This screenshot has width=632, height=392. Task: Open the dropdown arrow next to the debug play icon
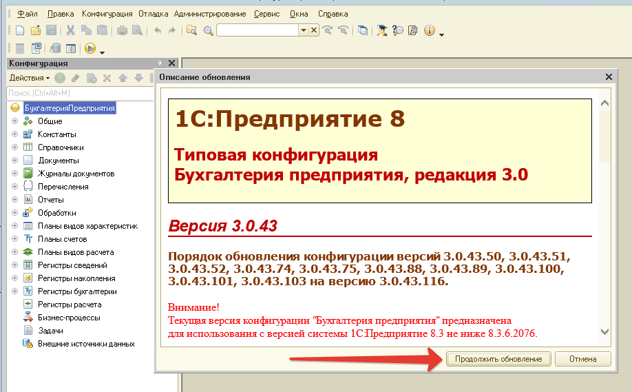click(102, 52)
